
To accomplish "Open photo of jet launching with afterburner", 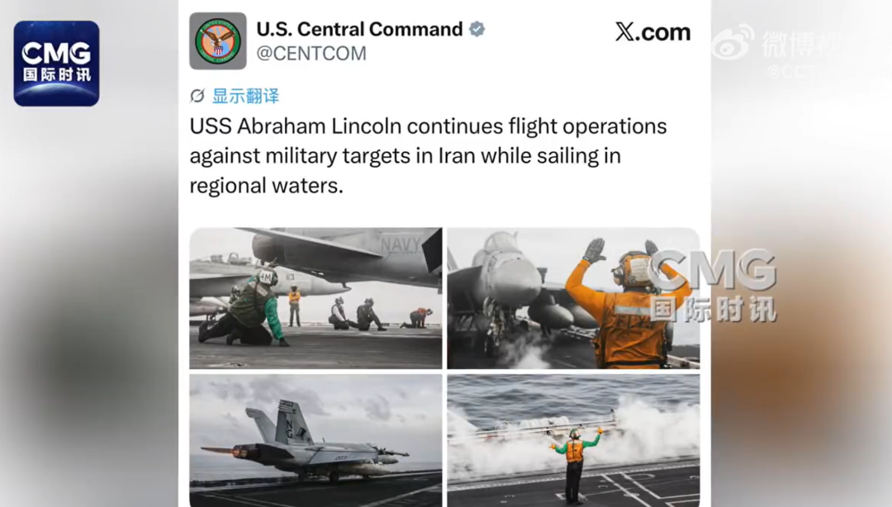I will (x=316, y=440).
